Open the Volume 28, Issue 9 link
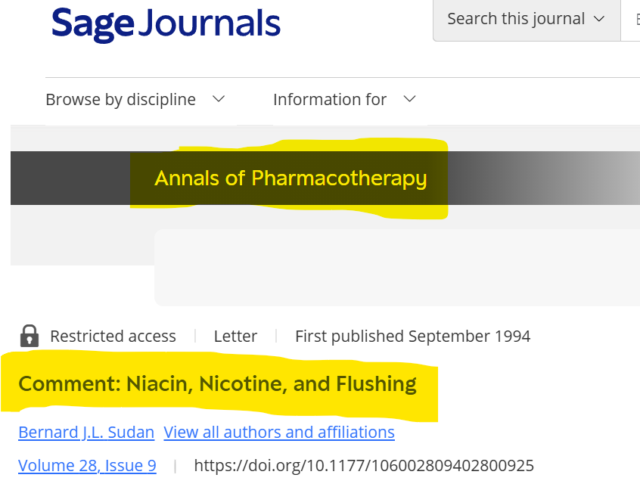The height and width of the screenshot is (484, 640). 87,466
